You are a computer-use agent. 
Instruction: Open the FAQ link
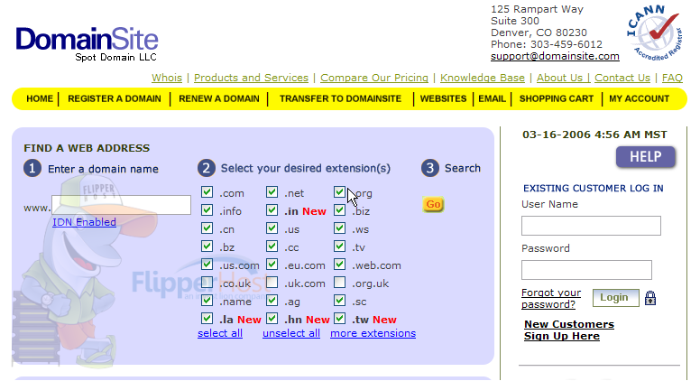[x=672, y=78]
